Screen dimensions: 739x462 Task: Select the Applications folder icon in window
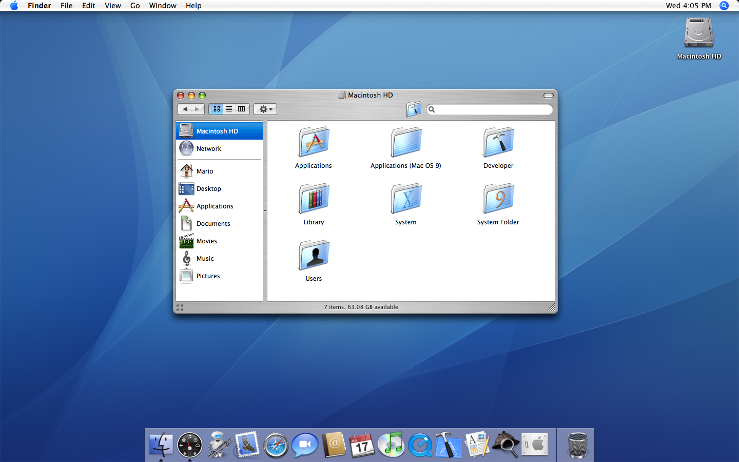(x=314, y=142)
